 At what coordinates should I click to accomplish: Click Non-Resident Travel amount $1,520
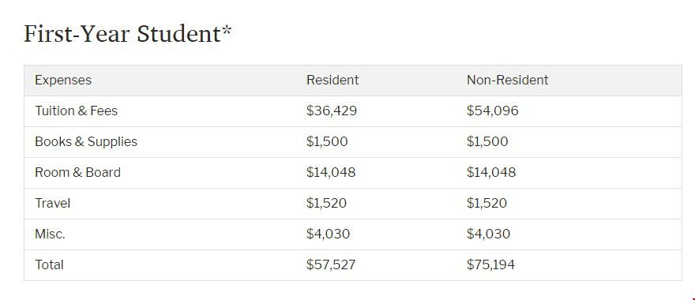(x=486, y=204)
